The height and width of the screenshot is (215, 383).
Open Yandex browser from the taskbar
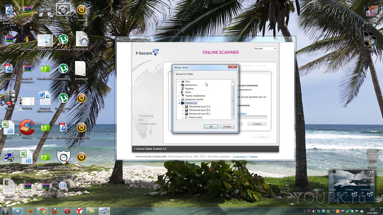(x=79, y=211)
